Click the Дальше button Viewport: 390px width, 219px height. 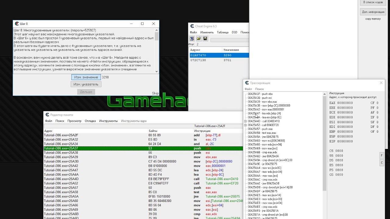point(86,92)
